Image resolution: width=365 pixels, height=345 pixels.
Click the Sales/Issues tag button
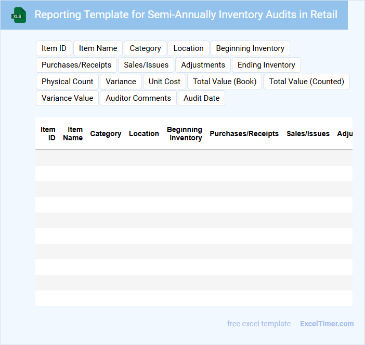(146, 65)
